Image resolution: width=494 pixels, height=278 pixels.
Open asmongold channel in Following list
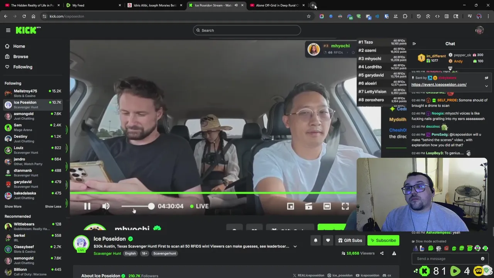[33, 116]
